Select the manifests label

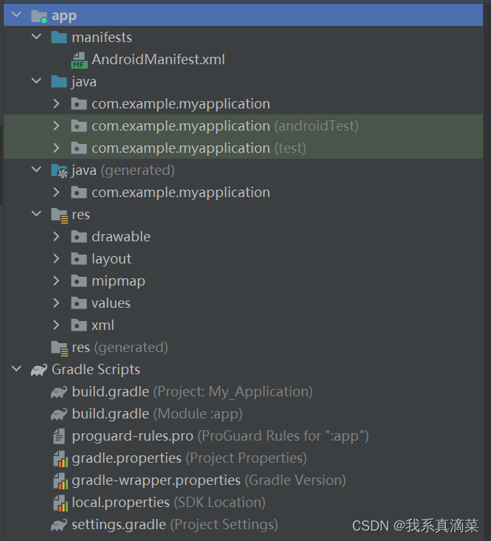coord(102,37)
